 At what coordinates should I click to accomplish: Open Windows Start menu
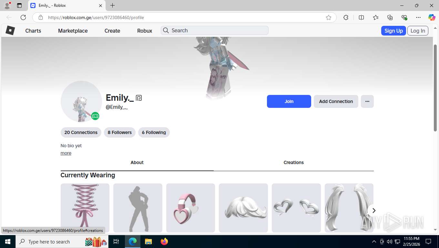click(x=7, y=242)
